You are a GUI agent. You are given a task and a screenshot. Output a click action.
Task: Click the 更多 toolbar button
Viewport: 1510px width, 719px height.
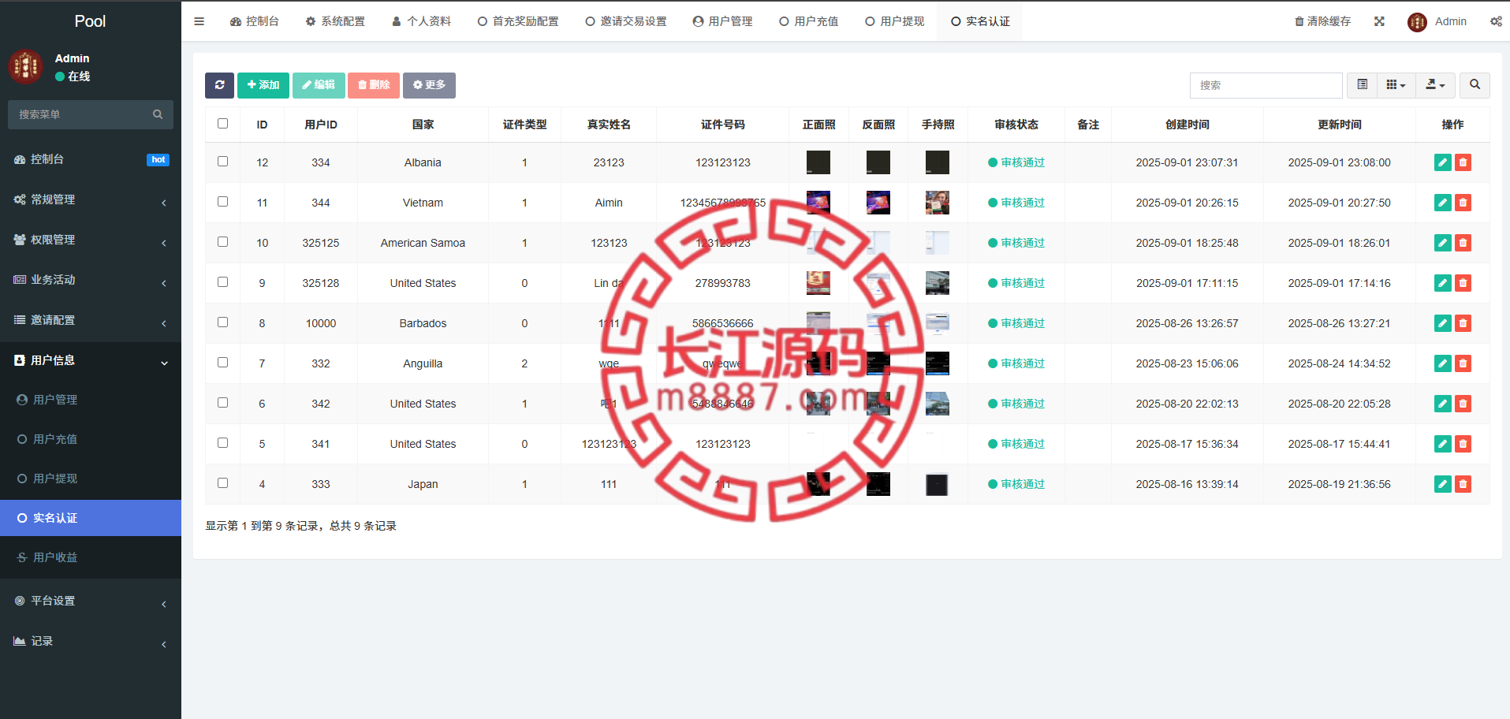point(429,85)
